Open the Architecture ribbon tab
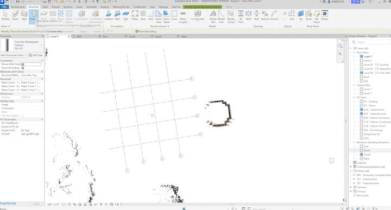 (x=18, y=7)
